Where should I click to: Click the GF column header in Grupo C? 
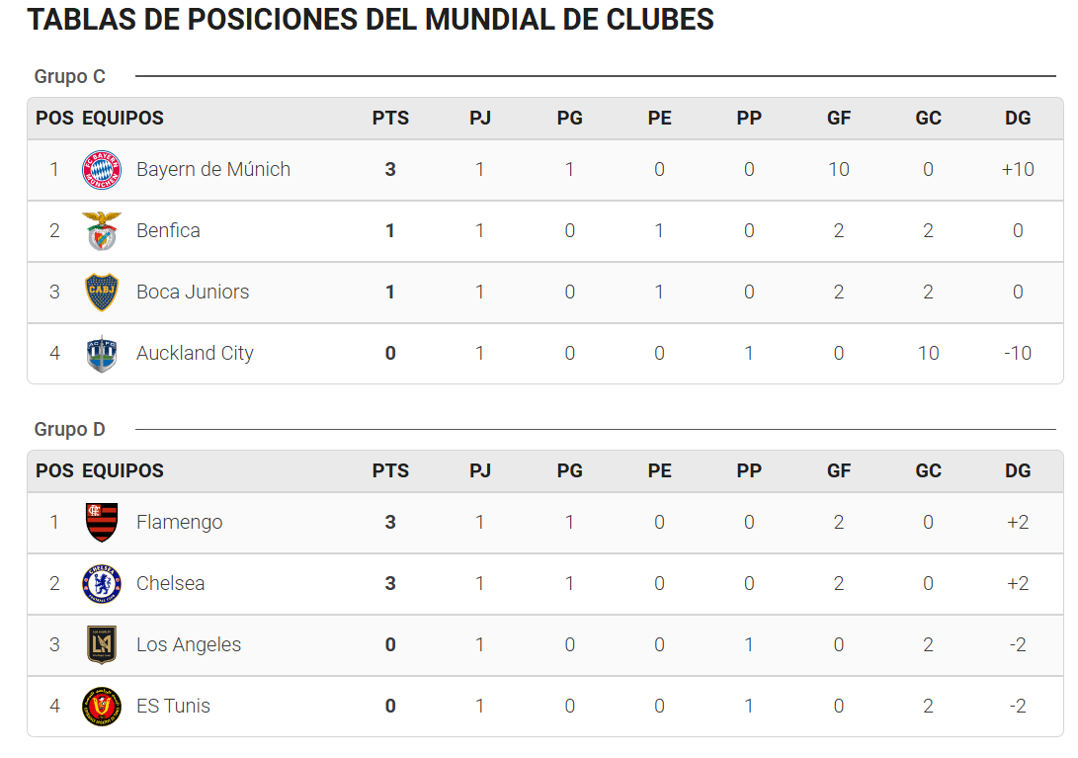839,119
